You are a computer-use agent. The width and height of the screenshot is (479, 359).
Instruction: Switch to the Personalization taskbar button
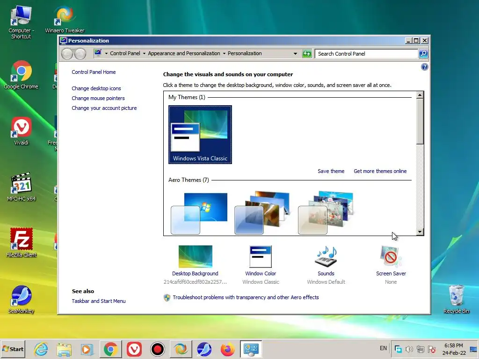[251, 349]
